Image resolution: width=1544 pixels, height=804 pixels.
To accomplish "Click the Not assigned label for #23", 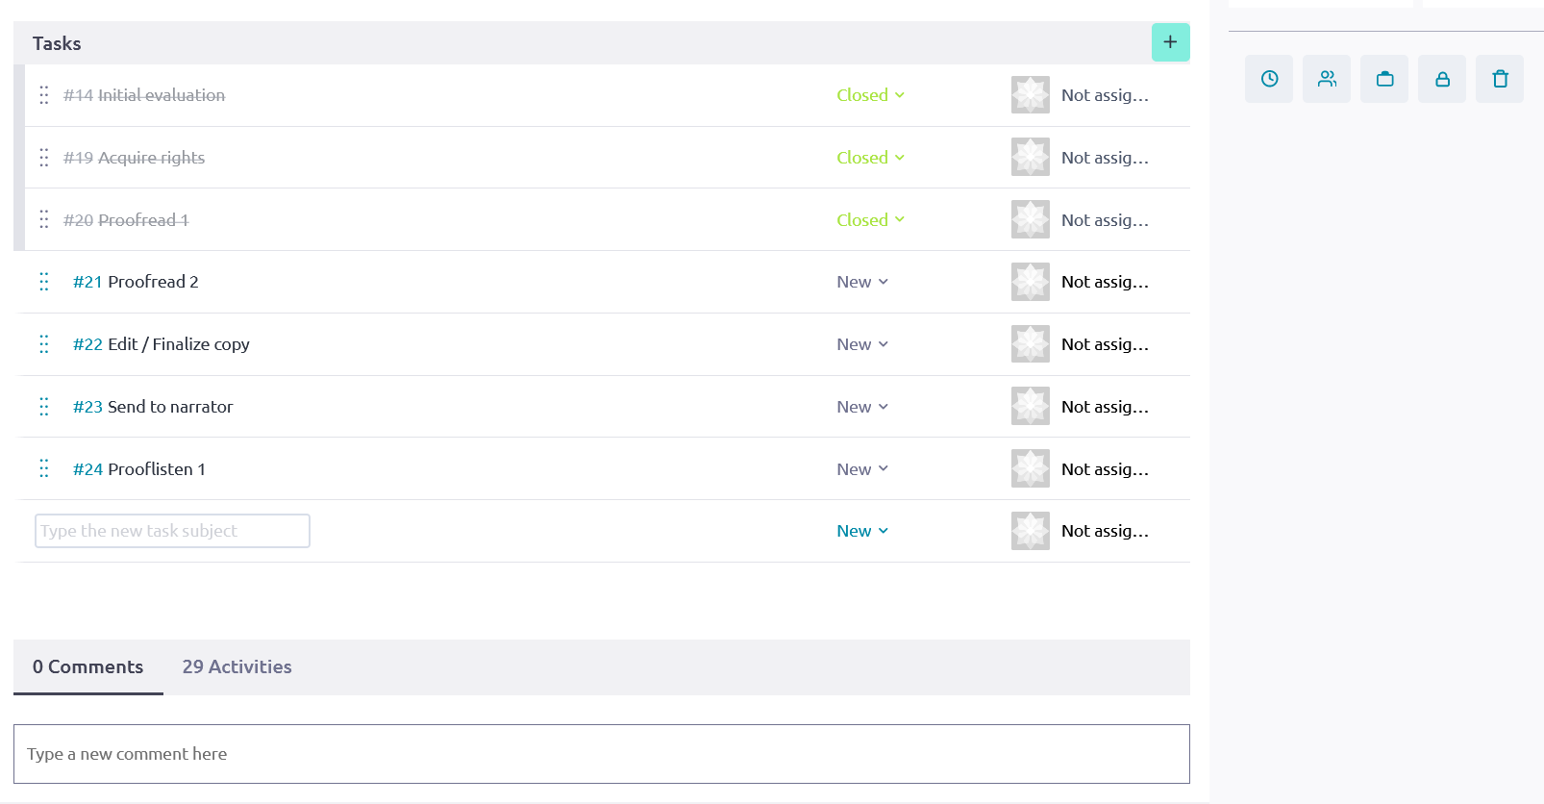I will click(1104, 406).
